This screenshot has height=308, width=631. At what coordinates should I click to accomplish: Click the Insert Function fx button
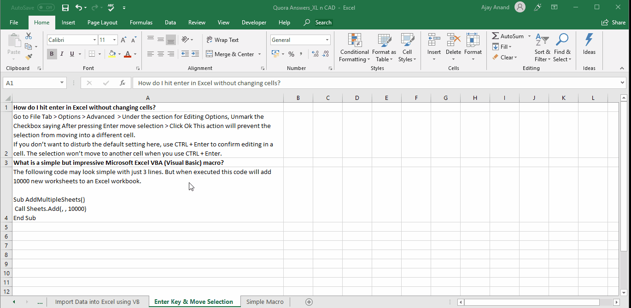[x=123, y=83]
